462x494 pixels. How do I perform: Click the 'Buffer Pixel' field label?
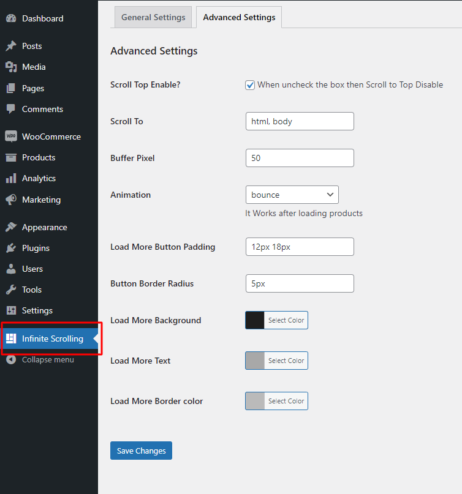(x=132, y=158)
